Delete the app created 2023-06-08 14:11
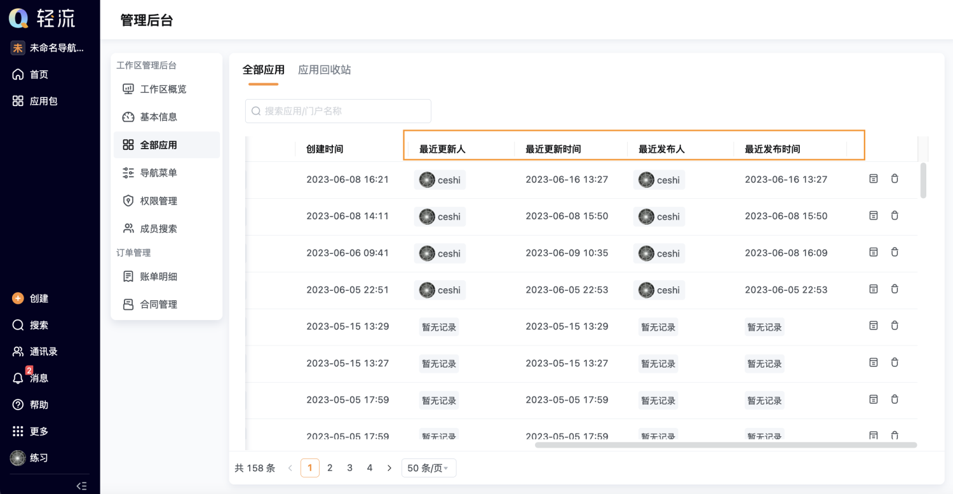This screenshot has height=494, width=953. click(895, 216)
